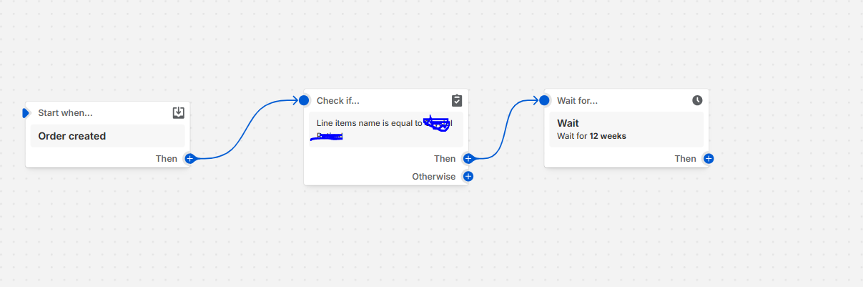Click input dot of Wait for step

(x=544, y=100)
